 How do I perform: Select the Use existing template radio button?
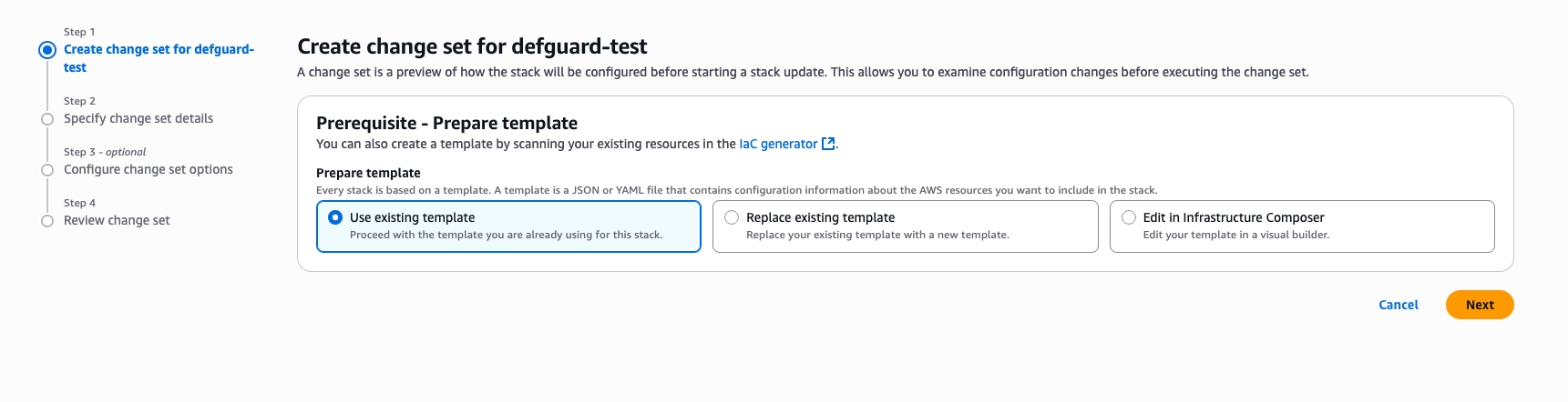[x=335, y=217]
